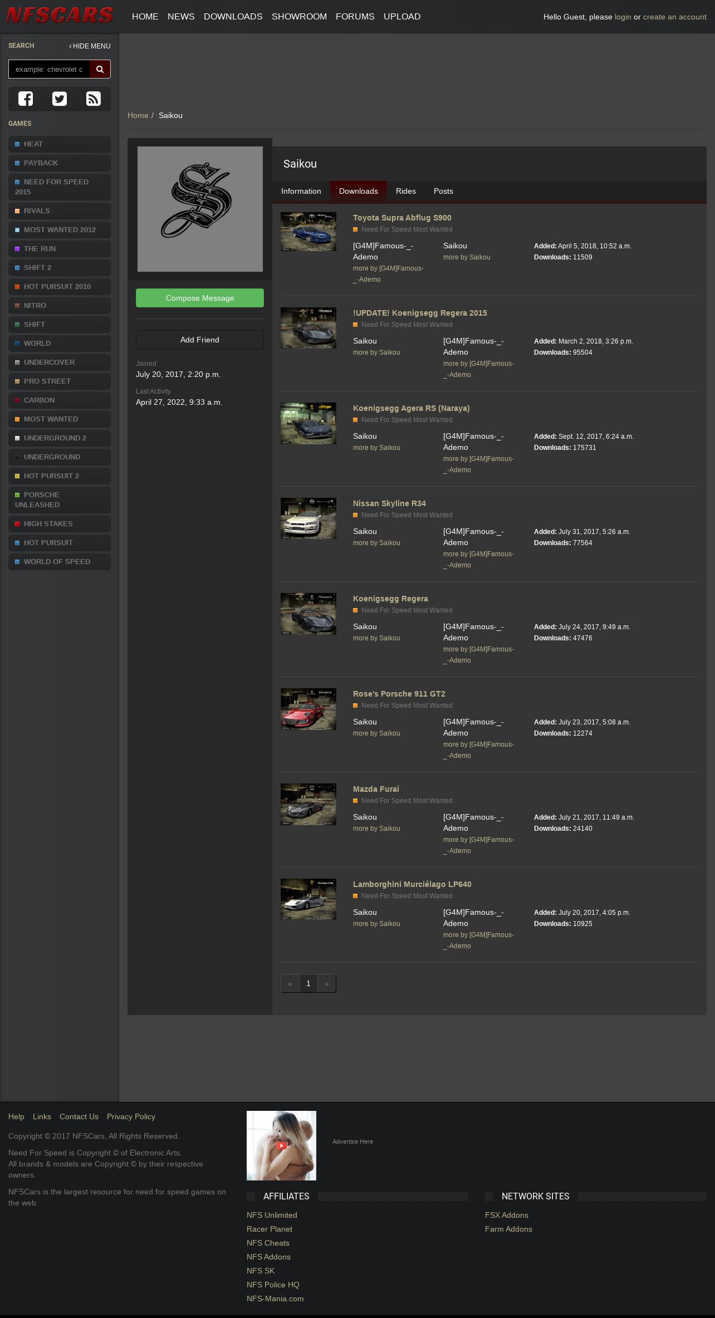Select World of Speed game

(60, 562)
